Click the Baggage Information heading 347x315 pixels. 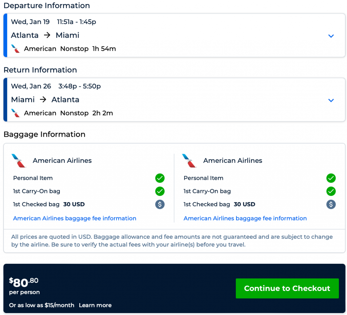click(44, 134)
